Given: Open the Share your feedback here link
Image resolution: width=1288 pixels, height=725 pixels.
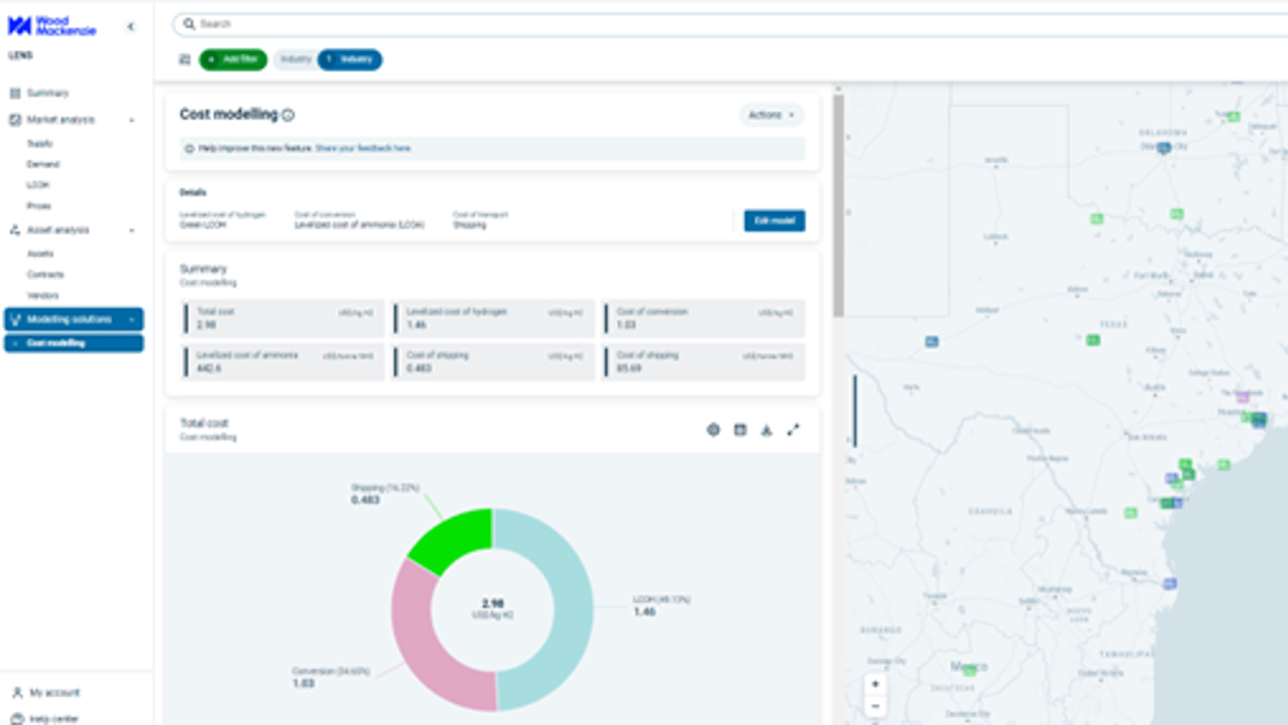Looking at the screenshot, I should 363,148.
